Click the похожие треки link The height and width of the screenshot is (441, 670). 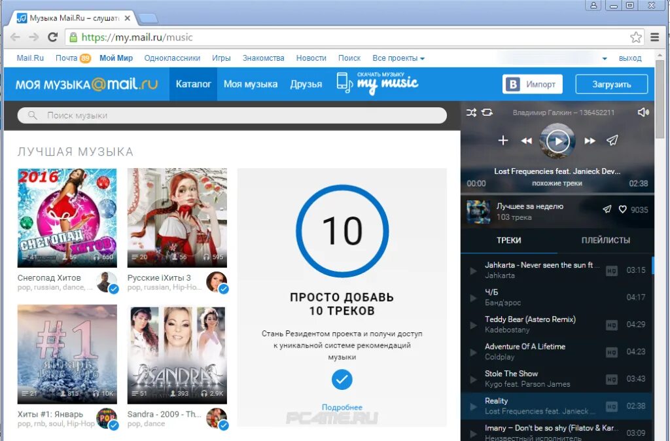(x=557, y=183)
